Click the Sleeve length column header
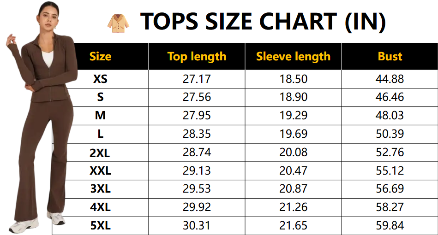 tap(293, 57)
